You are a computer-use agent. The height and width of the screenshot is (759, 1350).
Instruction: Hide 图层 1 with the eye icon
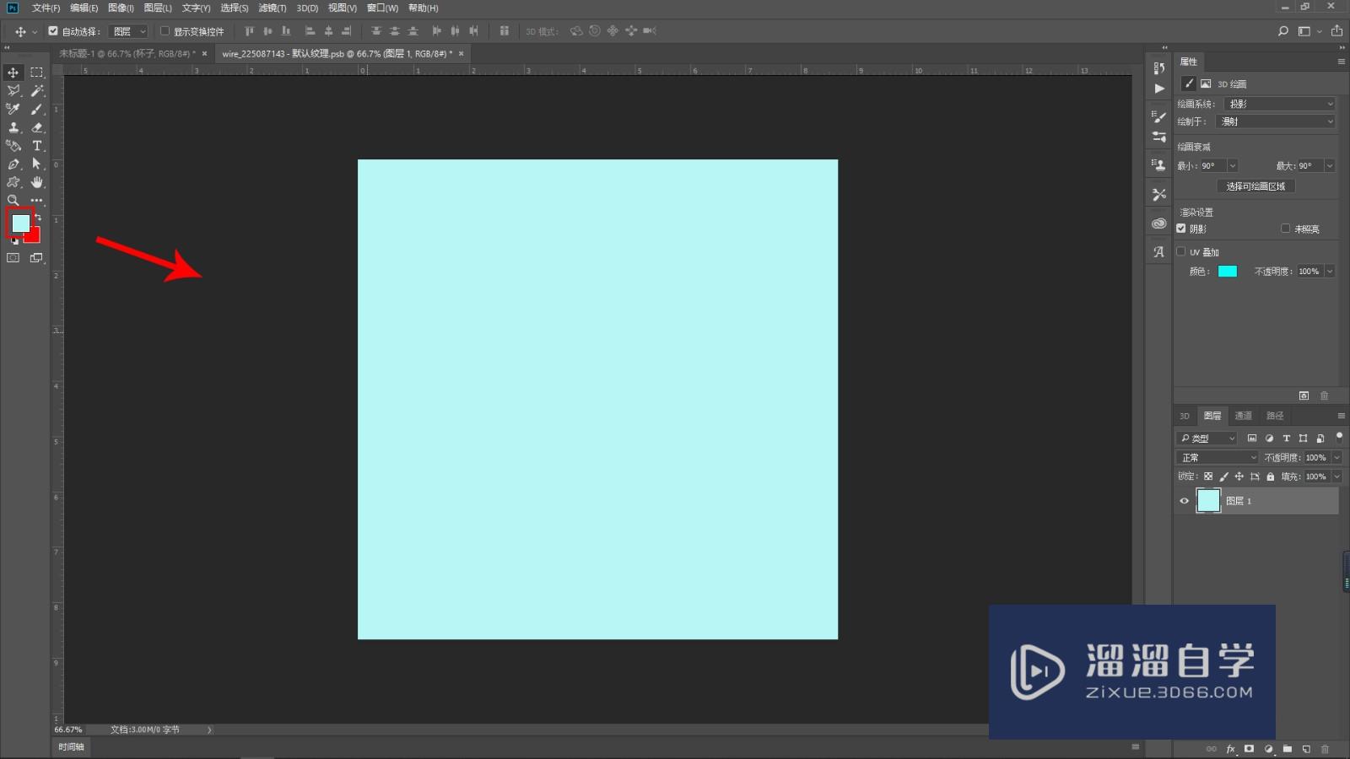(x=1184, y=501)
